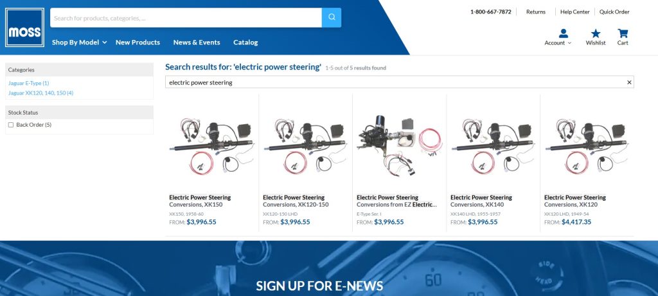Go to the Catalog menu item

pos(245,42)
